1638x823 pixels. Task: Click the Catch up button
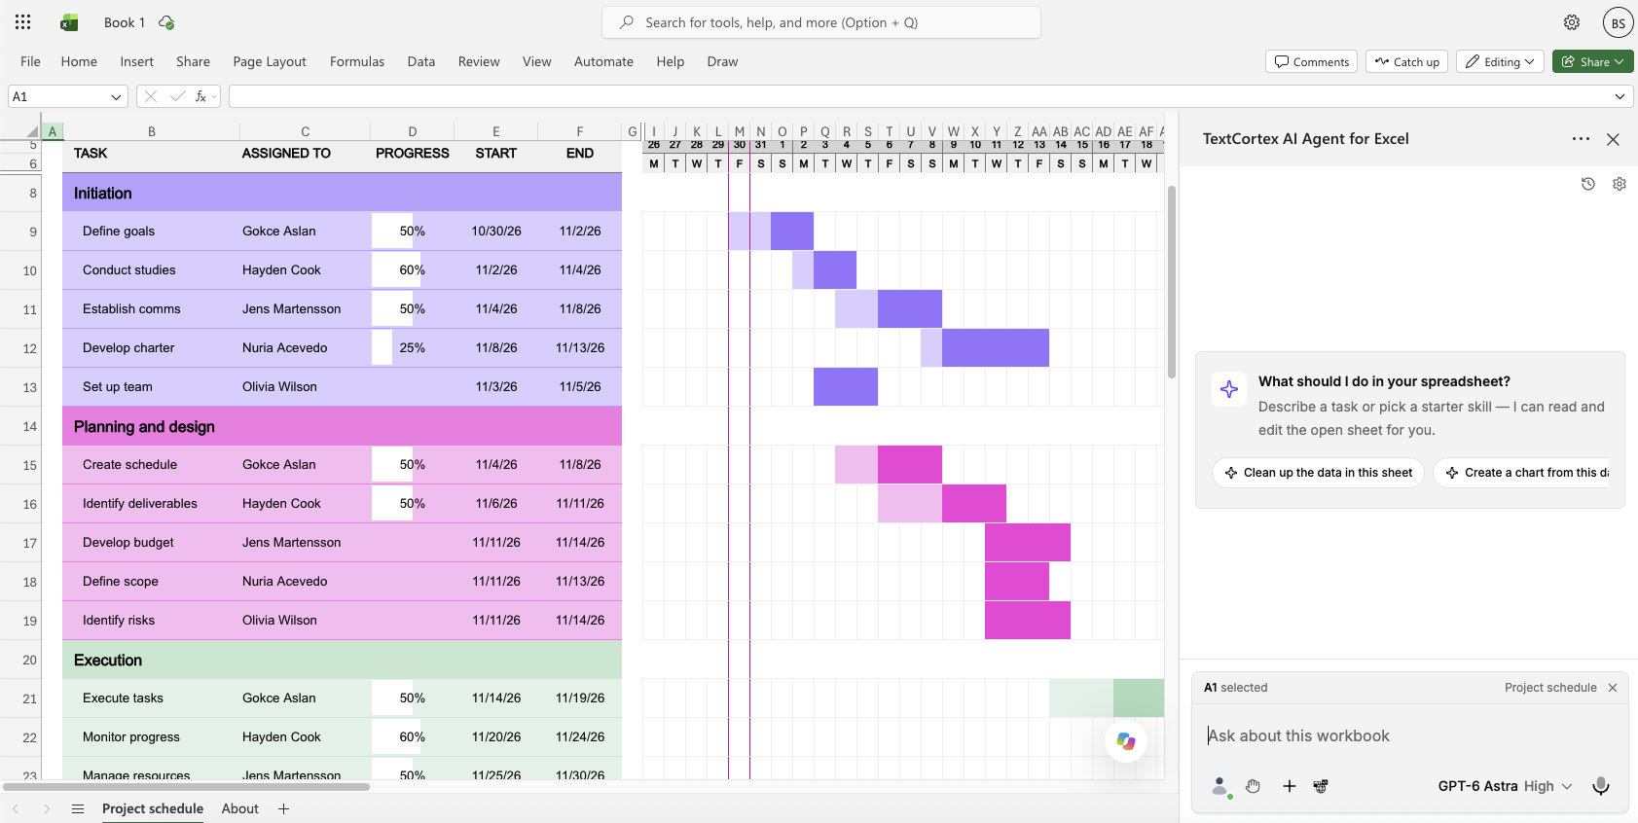1407,61
